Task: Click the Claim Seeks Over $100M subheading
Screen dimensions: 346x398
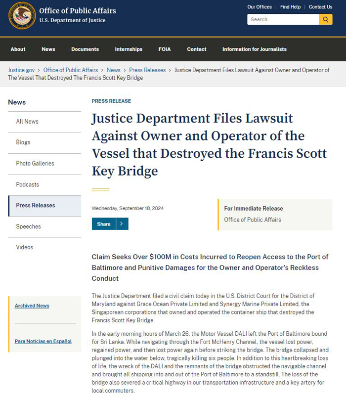Action: tap(210, 267)
